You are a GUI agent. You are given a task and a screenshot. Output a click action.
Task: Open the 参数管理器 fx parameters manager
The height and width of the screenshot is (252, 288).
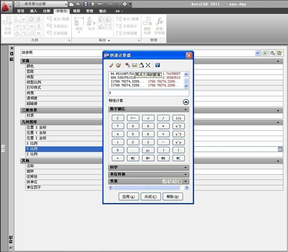pyautogui.click(x=159, y=26)
